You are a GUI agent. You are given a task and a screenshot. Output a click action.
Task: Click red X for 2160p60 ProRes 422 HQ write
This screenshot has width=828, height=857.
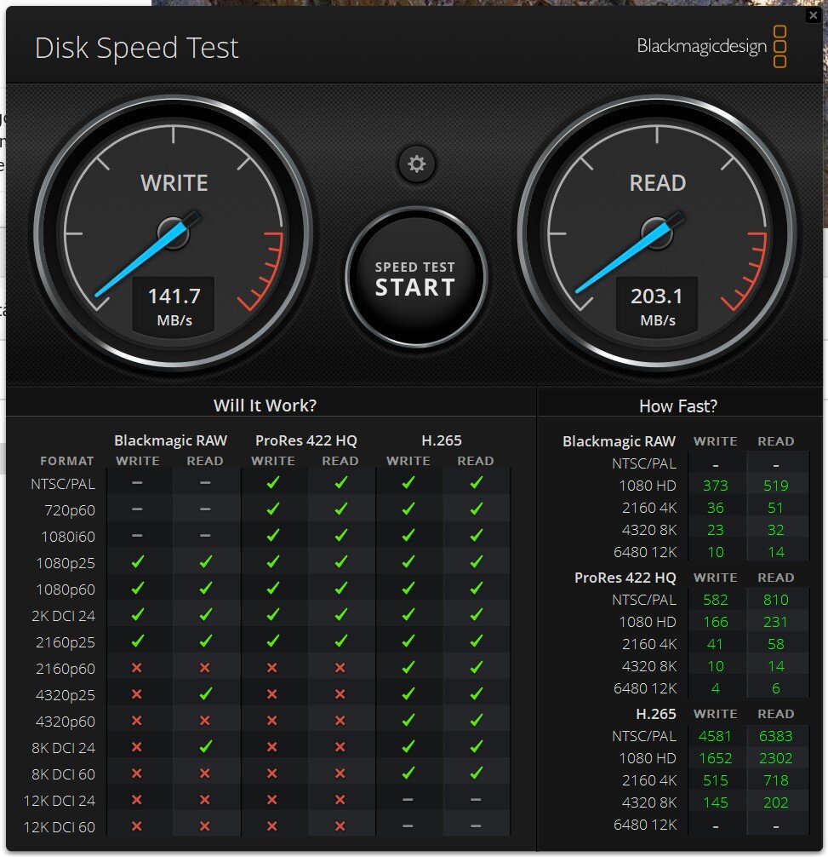(272, 667)
